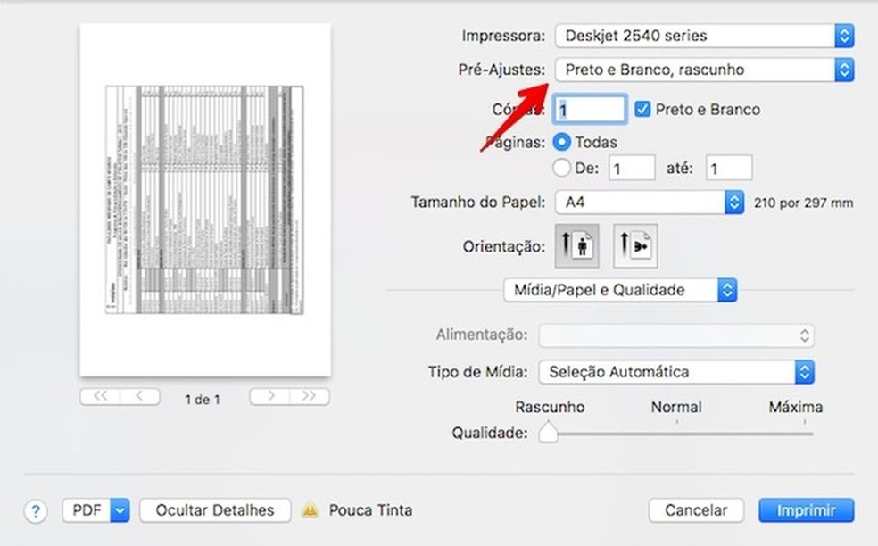
Task: Open the Pré-Ajustes dropdown
Action: point(704,70)
